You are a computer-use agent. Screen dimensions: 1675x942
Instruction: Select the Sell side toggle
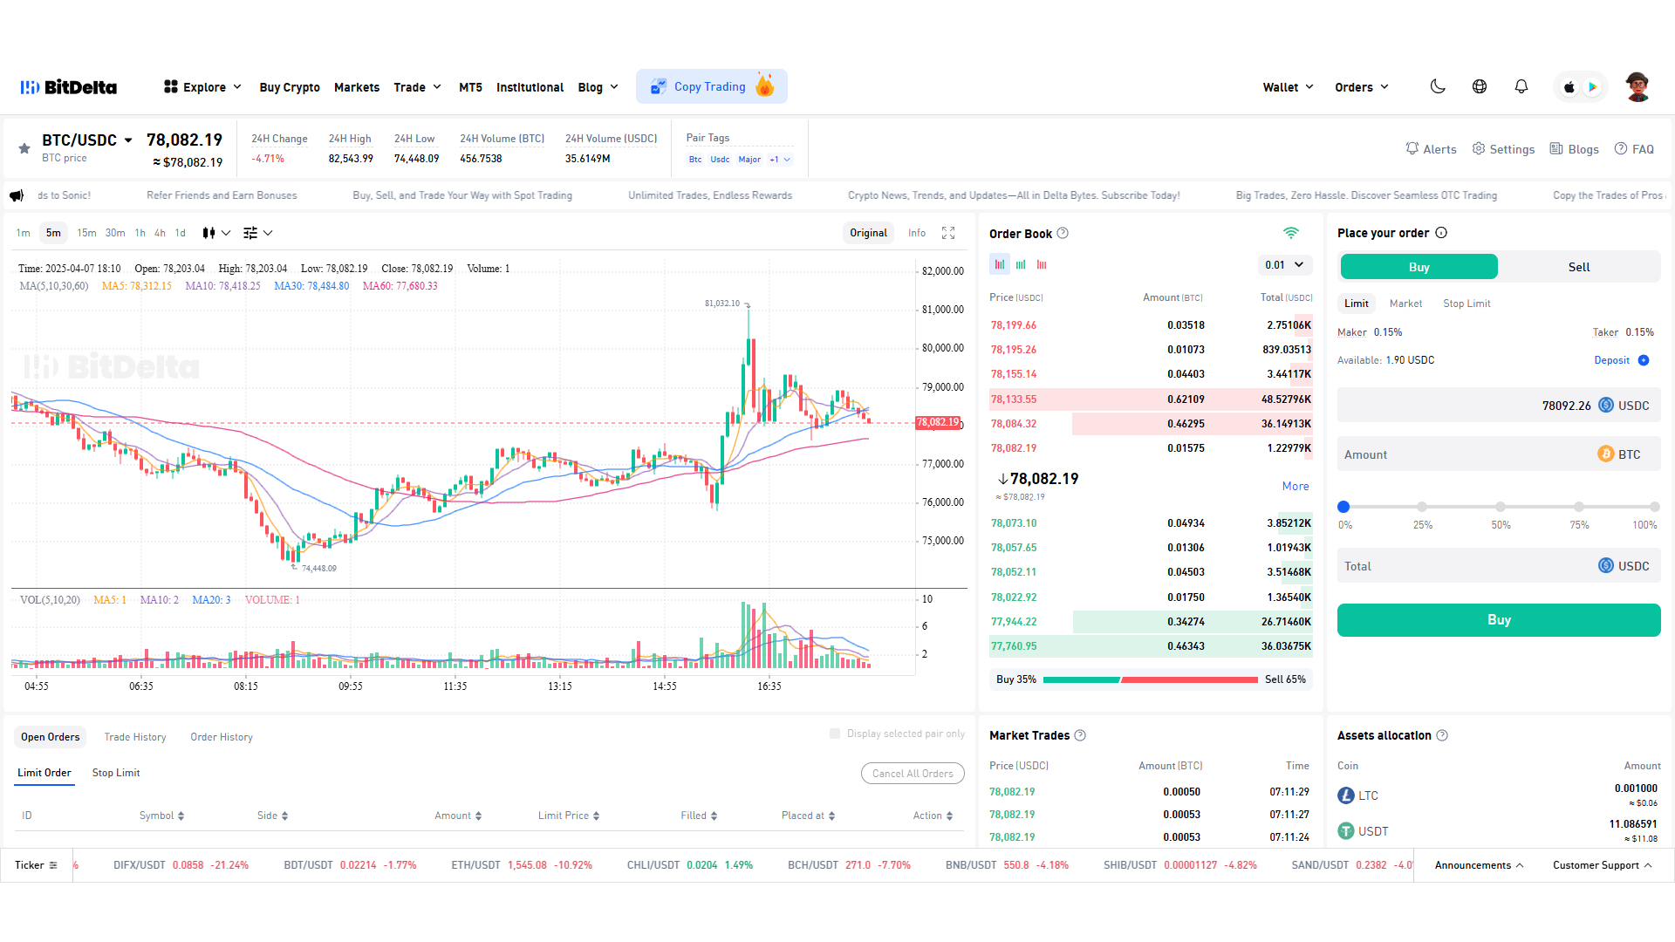(1579, 267)
